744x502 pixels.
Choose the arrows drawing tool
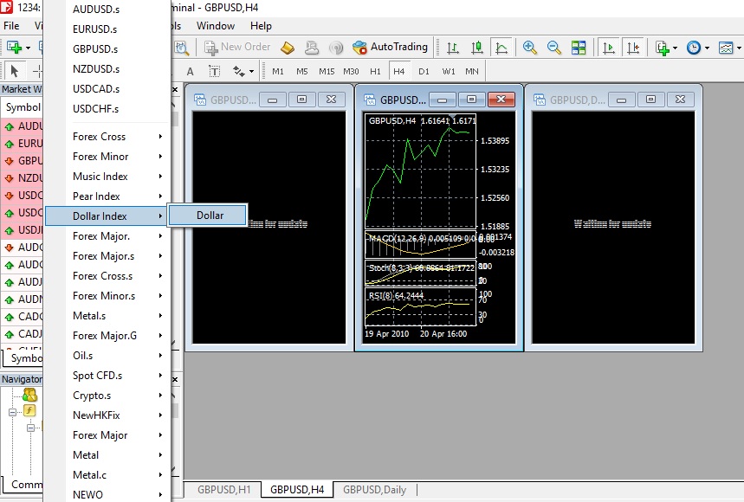(x=239, y=72)
